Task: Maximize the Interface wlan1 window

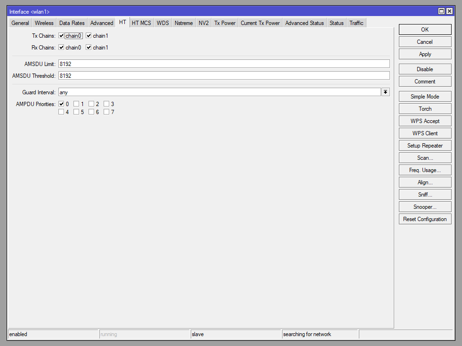Action: pyautogui.click(x=441, y=11)
